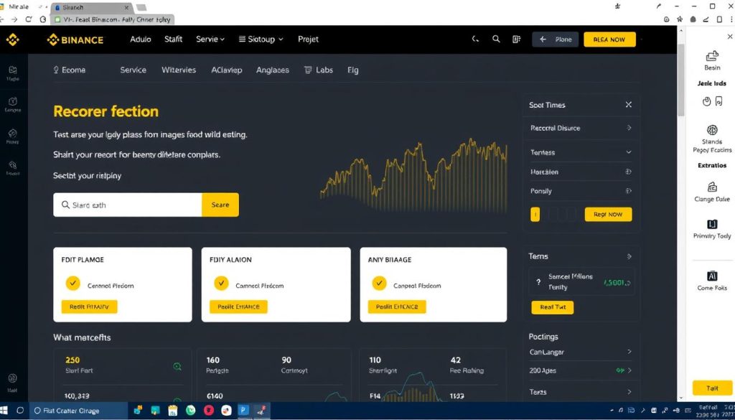Click the yellow Seare button
The image size is (735, 420).
tap(220, 205)
